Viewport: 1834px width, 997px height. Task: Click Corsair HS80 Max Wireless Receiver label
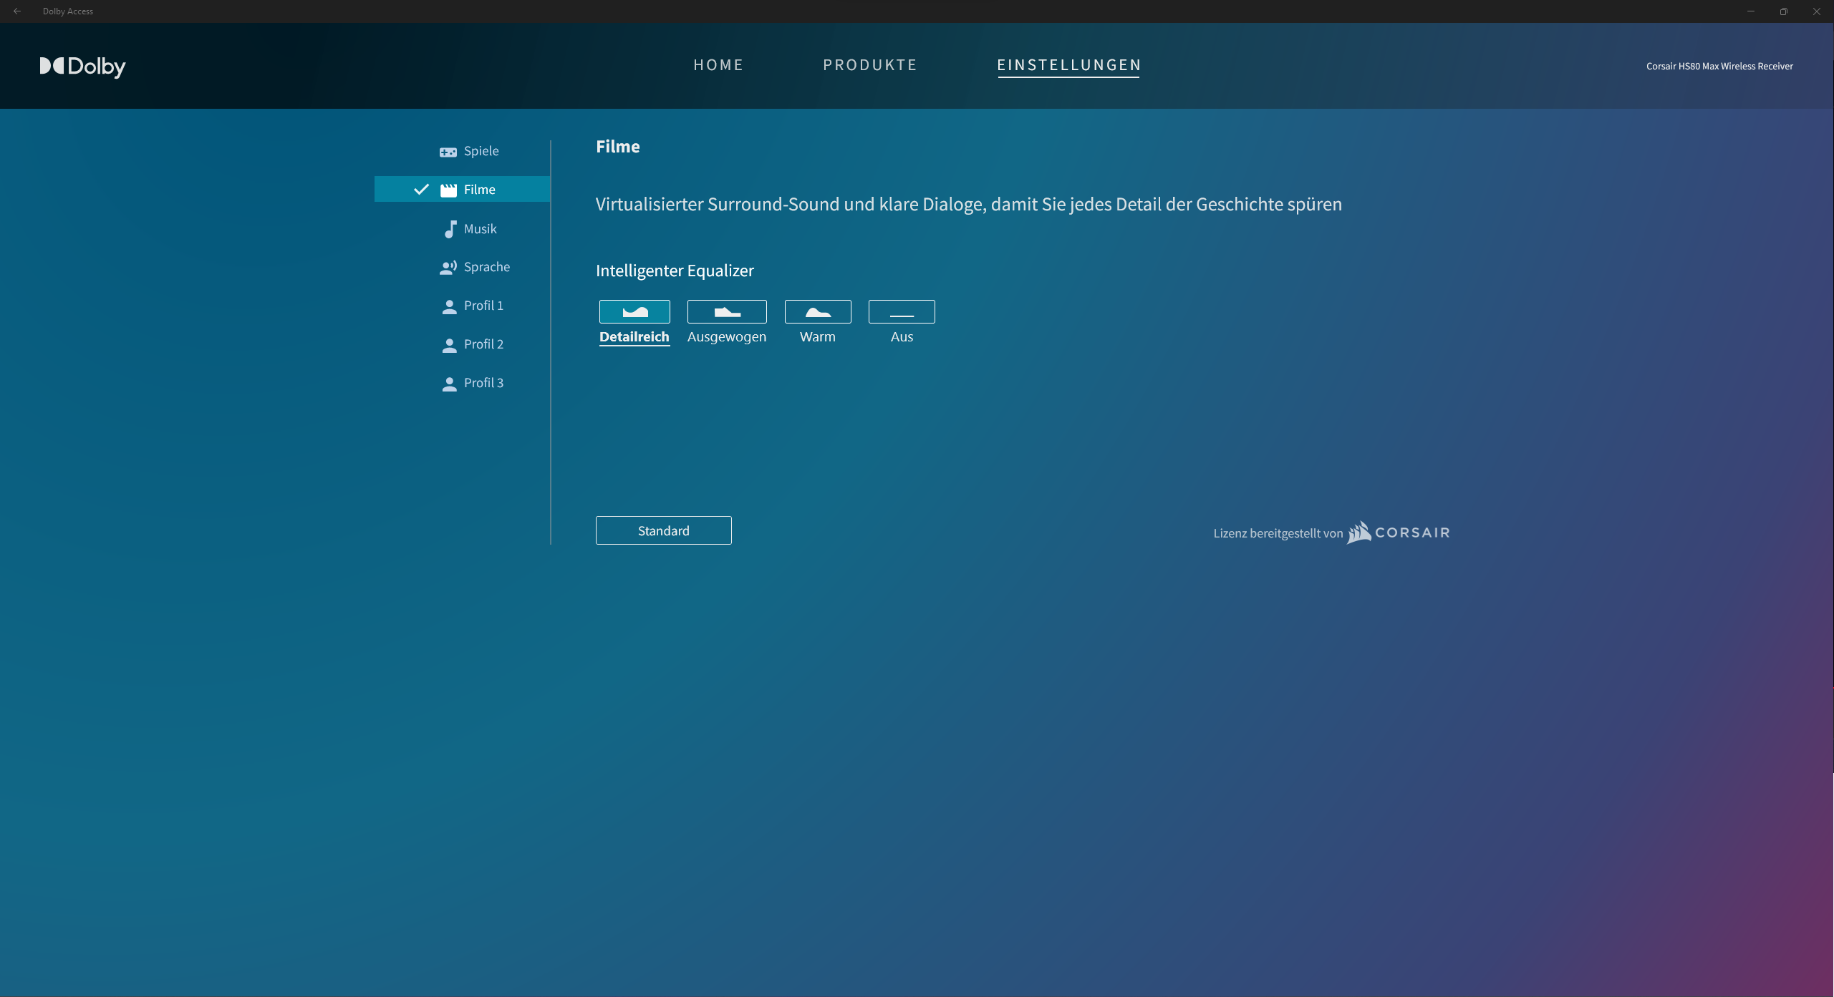1719,66
